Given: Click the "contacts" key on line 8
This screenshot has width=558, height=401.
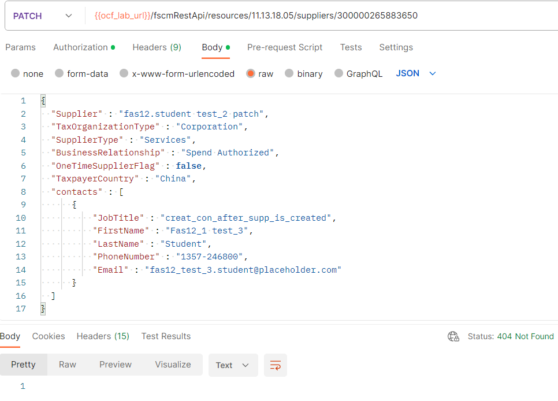Looking at the screenshot, I should pyautogui.click(x=76, y=192).
